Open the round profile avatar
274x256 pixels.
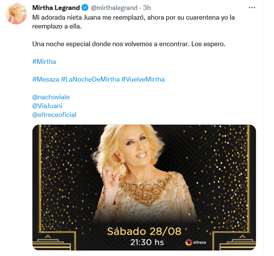16,13
